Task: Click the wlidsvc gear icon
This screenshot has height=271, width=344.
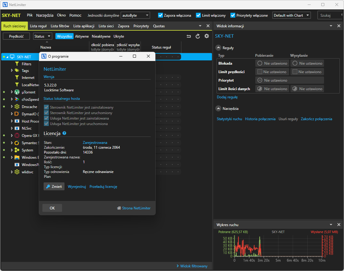Action: 17,172
